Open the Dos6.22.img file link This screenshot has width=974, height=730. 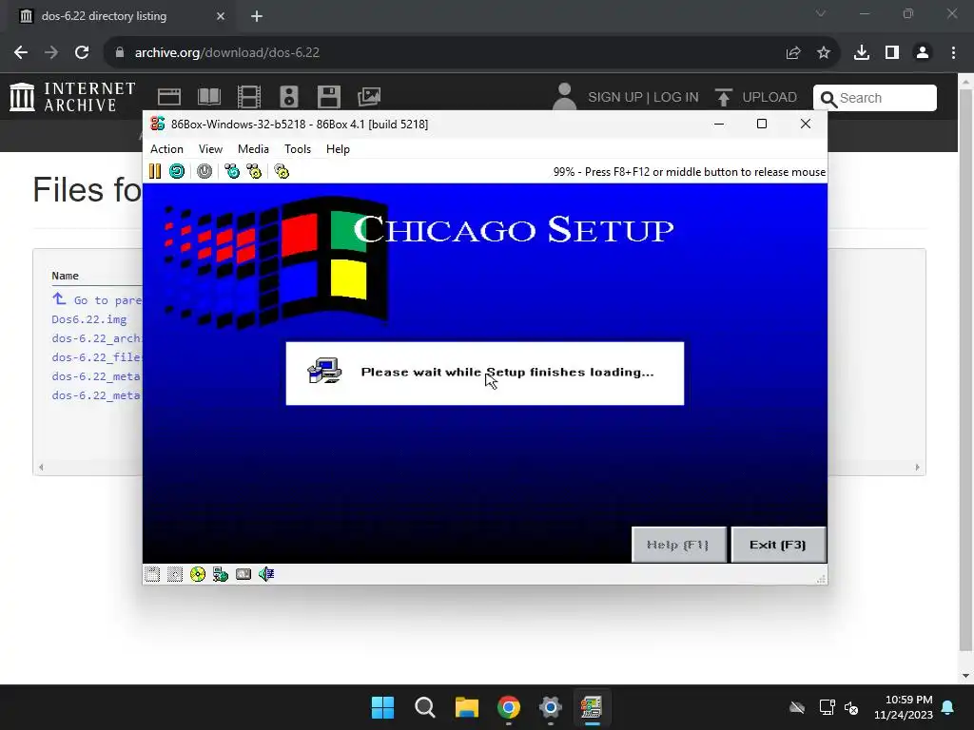click(x=88, y=319)
